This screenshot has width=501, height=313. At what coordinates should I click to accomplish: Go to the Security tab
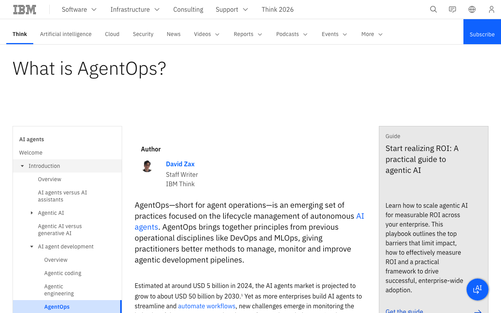[143, 34]
